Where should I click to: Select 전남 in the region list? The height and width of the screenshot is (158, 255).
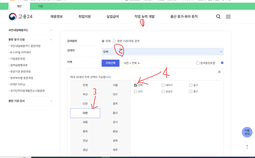[85, 140]
